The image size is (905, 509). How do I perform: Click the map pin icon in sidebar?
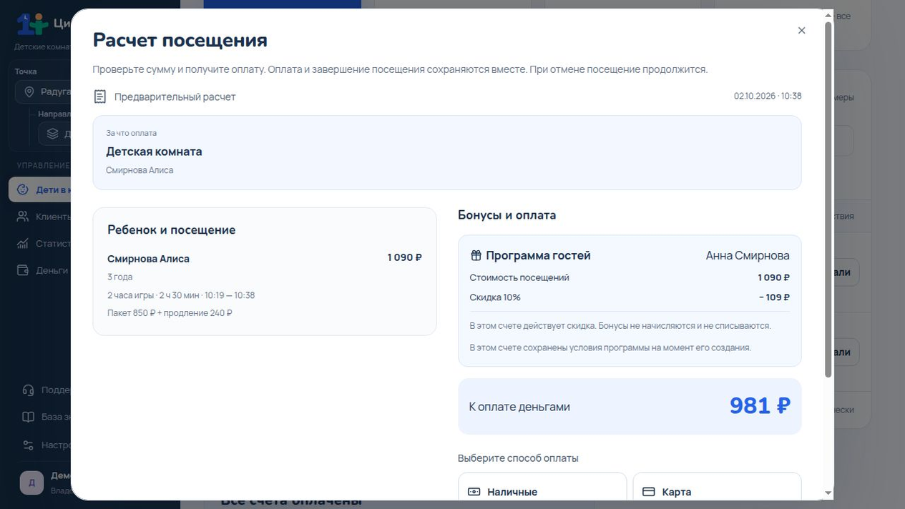pyautogui.click(x=29, y=92)
